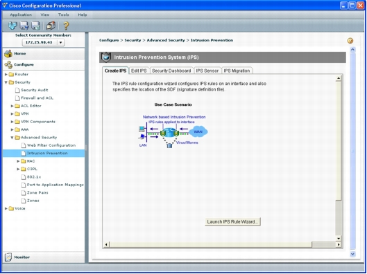Viewport: 367px width, 274px height.
Task: Click Launch IPS Rule Wizard button
Action: (232, 221)
